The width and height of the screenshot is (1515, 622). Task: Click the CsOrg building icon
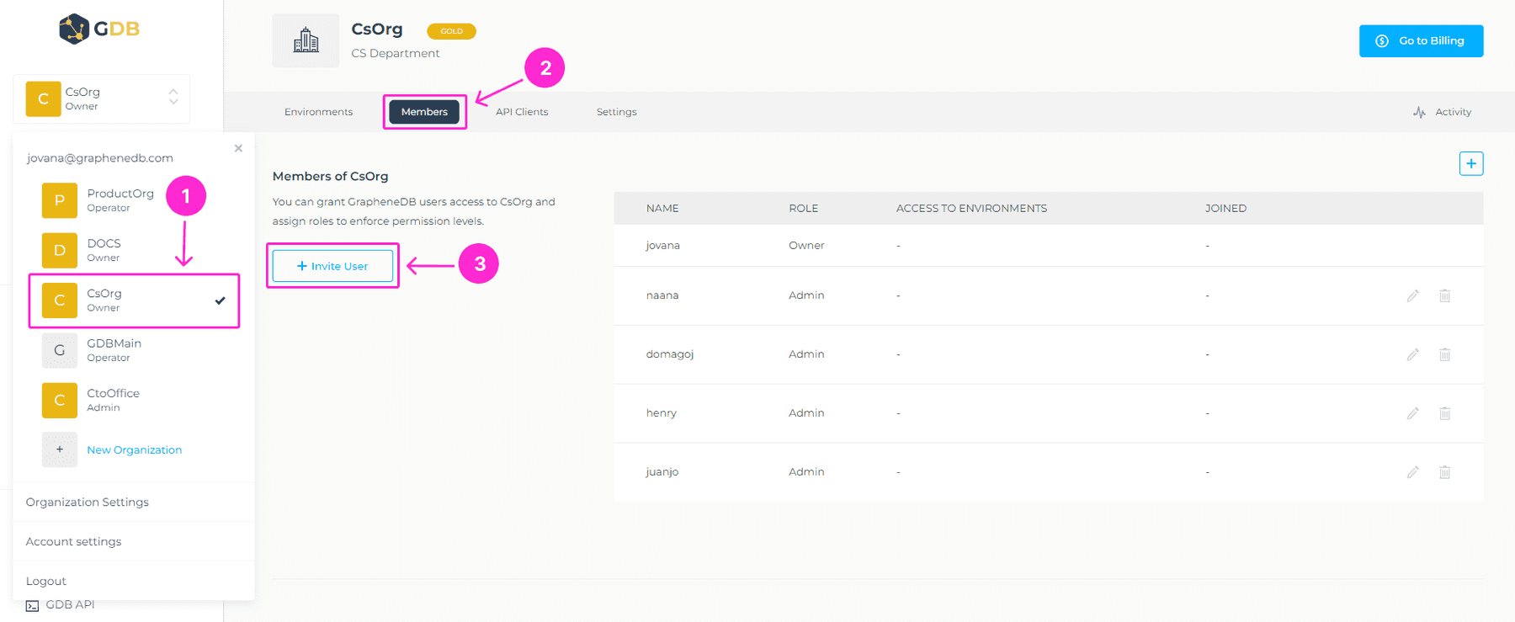coord(306,40)
